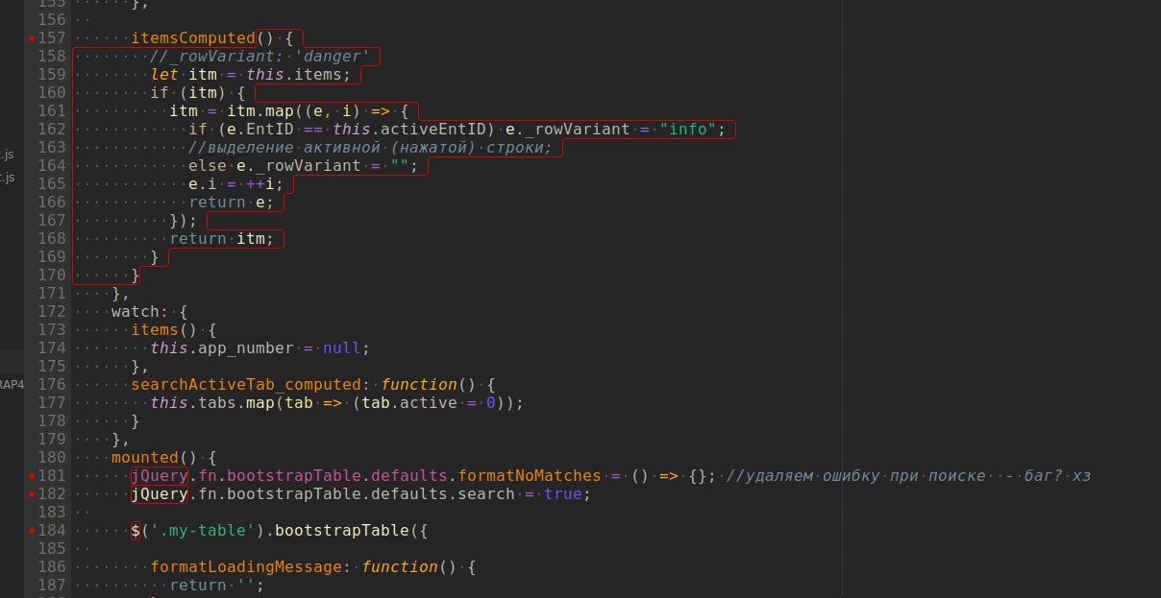
Task: Click gutter line number 176
Action: 52,385
